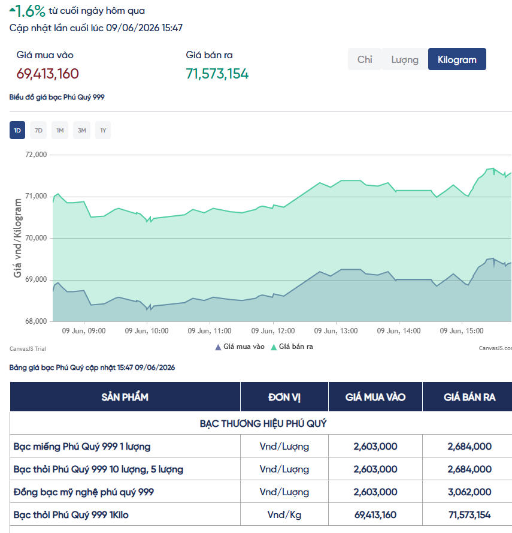
Task: Click the 09 Jun, 09:00 x-axis label
Action: (84, 331)
